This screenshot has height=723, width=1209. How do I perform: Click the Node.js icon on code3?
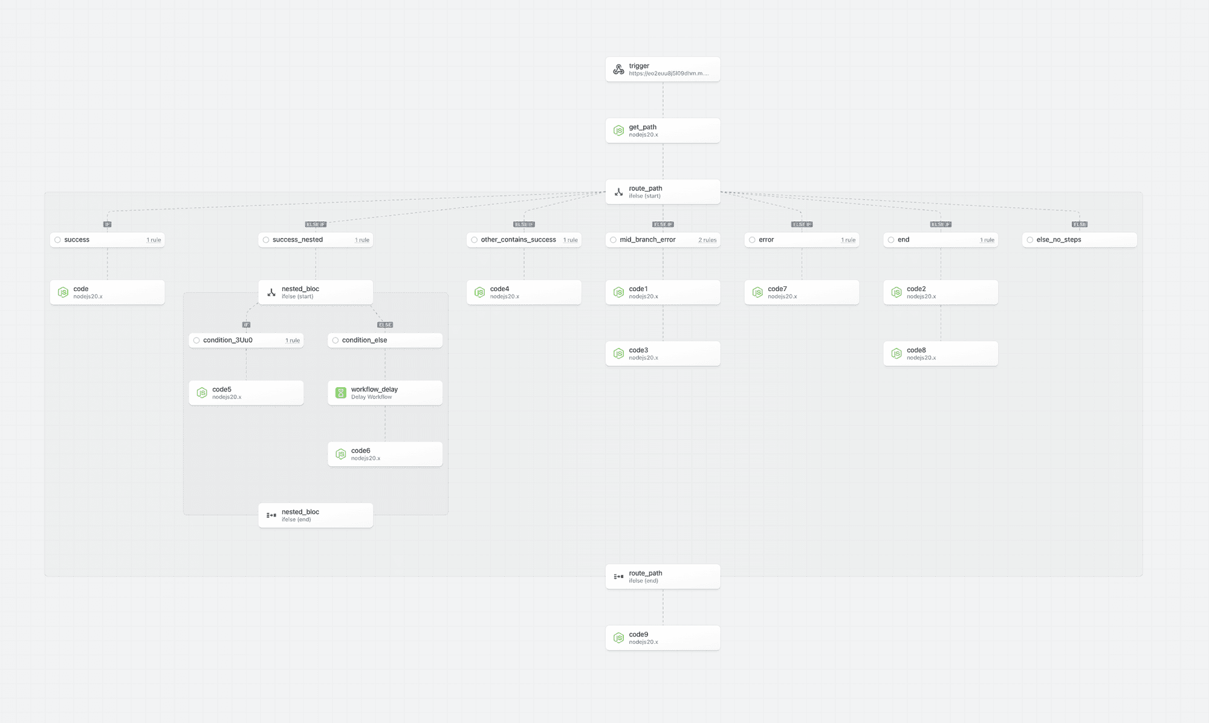[x=618, y=353]
